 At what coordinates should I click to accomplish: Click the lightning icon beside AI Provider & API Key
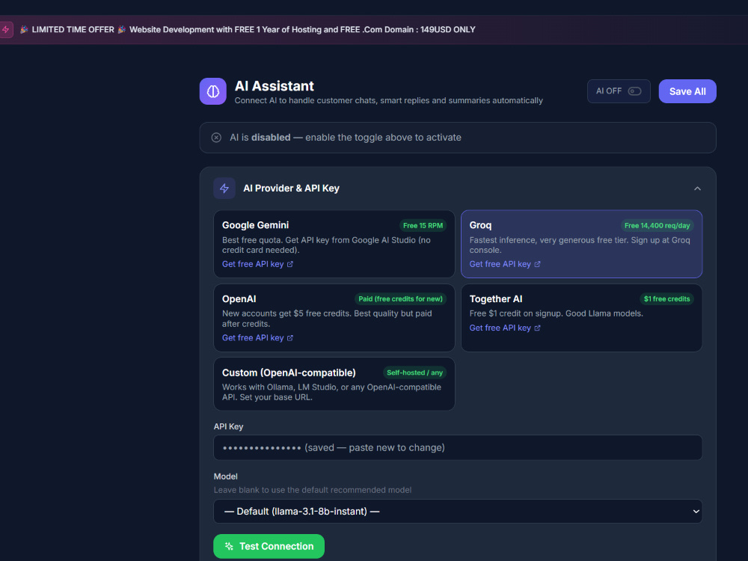[x=224, y=188]
